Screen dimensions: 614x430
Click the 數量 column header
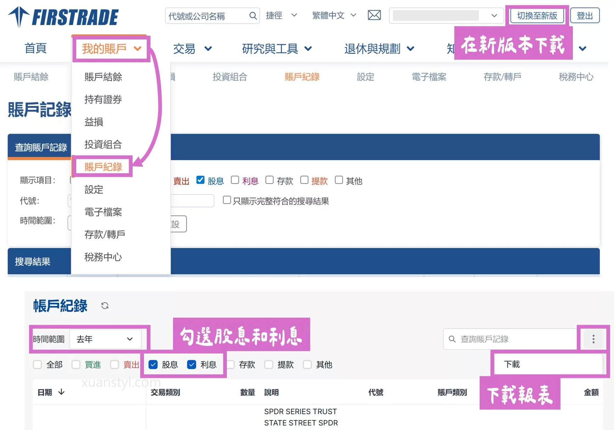click(247, 392)
